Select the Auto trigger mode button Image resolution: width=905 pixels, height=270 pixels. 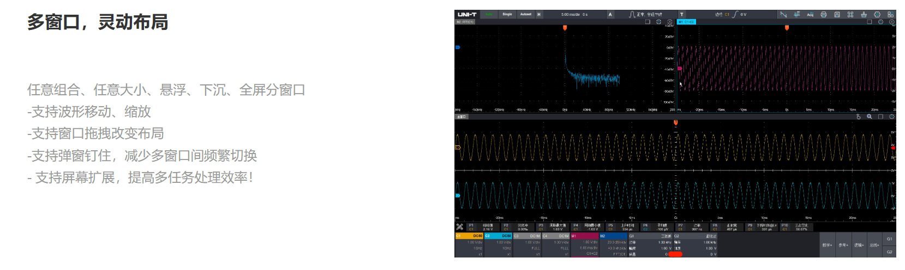(489, 15)
